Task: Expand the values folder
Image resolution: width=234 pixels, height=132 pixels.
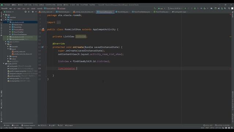Action: tap(8, 59)
